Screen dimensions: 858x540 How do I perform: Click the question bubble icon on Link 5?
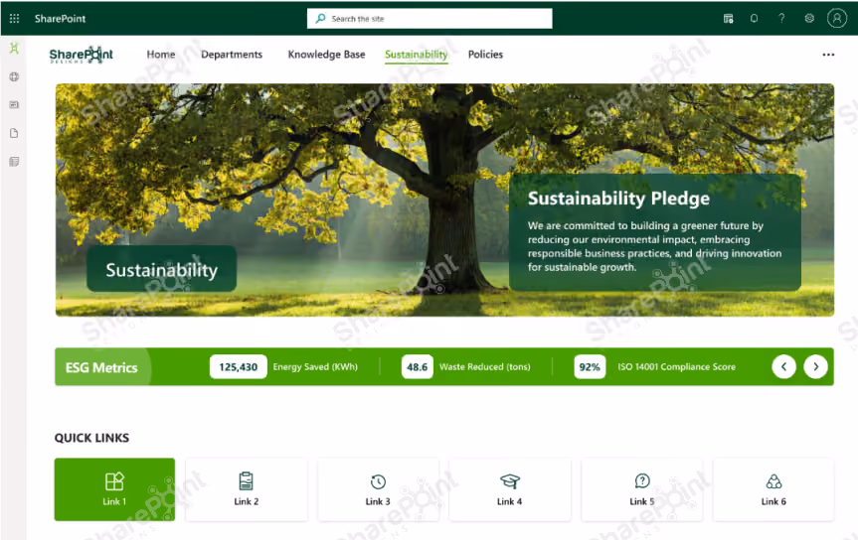tap(642, 481)
